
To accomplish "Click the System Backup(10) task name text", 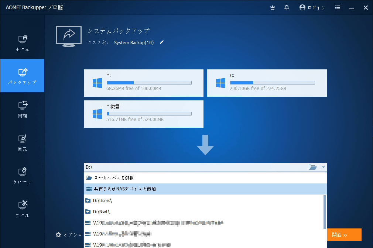I will (134, 42).
